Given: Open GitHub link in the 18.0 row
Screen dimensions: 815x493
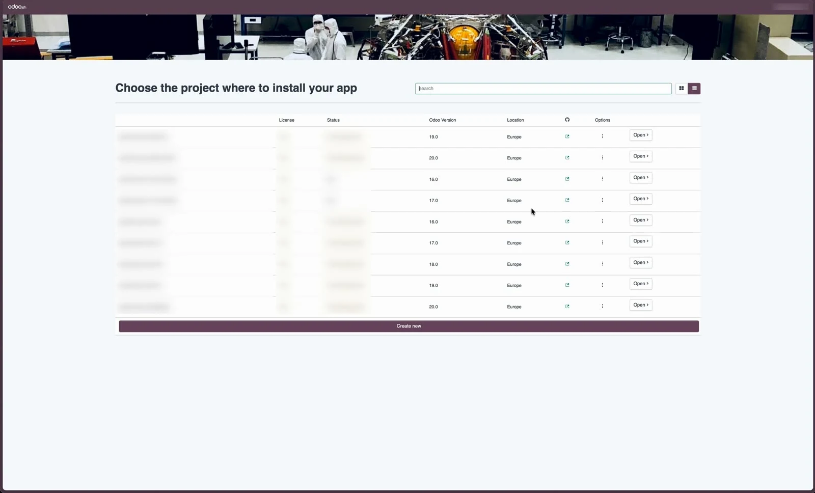Looking at the screenshot, I should (x=567, y=264).
